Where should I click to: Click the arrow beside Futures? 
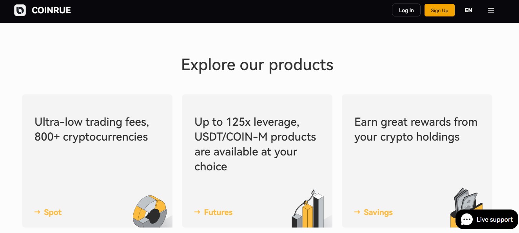[198, 212]
